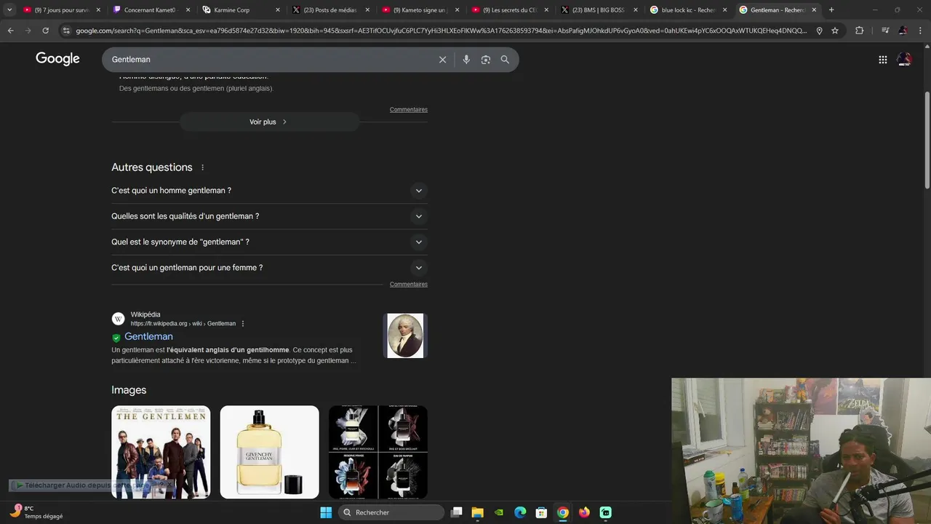Navigate forward in browser history
The height and width of the screenshot is (524, 931).
tap(28, 31)
